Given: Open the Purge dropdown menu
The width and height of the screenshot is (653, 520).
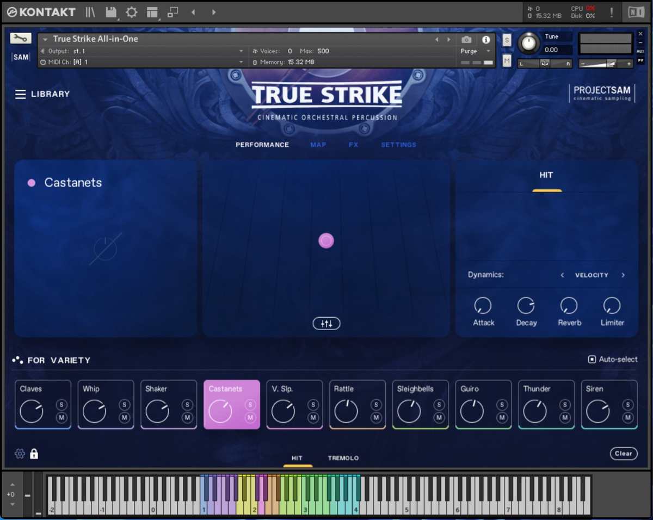Looking at the screenshot, I should tap(476, 51).
